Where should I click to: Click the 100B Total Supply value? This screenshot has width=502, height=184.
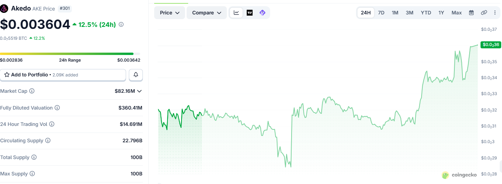click(x=137, y=157)
